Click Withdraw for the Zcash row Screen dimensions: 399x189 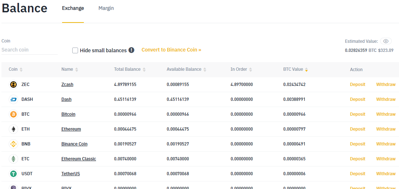pyautogui.click(x=386, y=85)
